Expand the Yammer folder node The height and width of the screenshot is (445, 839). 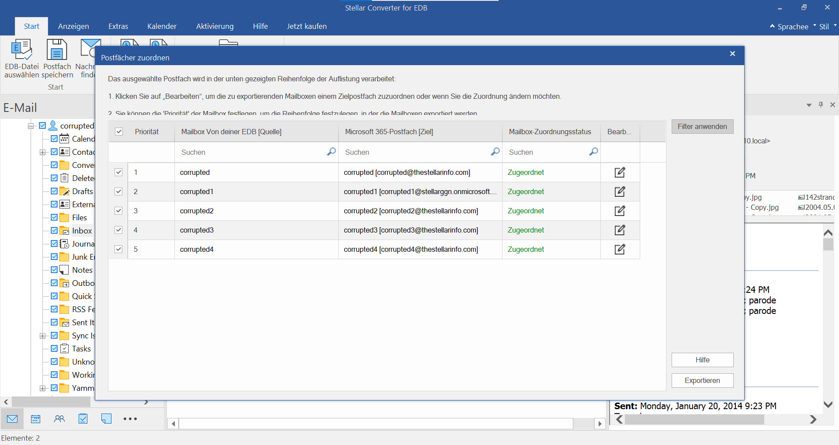pos(43,388)
